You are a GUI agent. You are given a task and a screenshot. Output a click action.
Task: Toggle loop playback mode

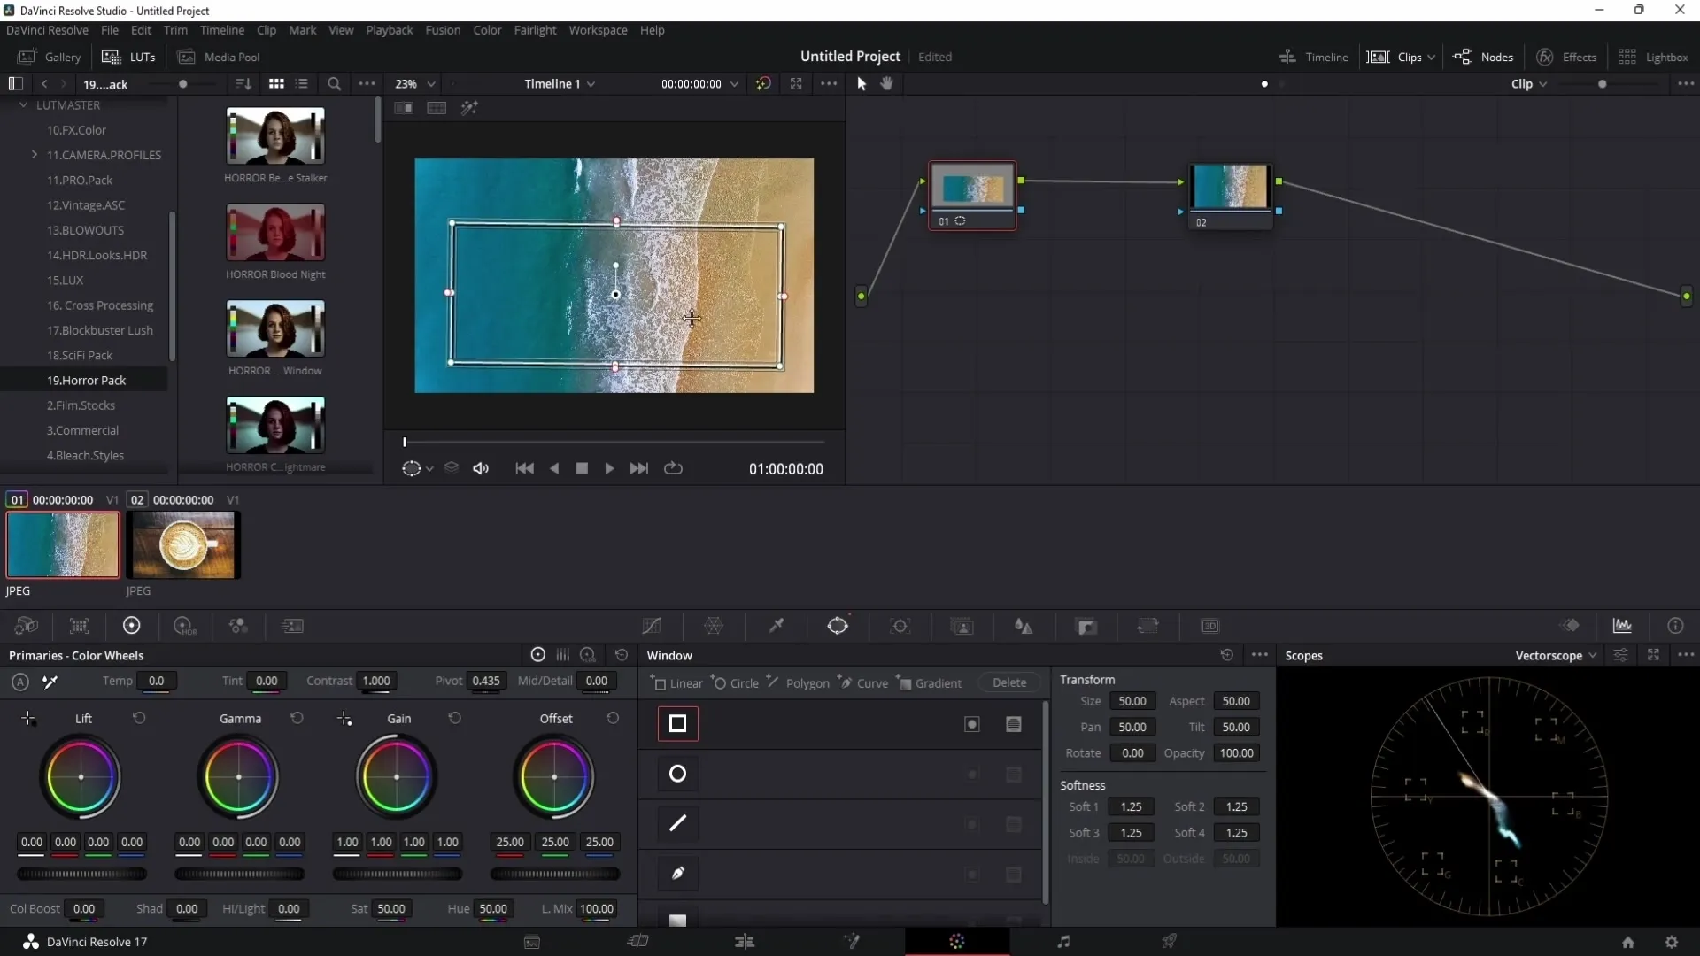pos(674,468)
